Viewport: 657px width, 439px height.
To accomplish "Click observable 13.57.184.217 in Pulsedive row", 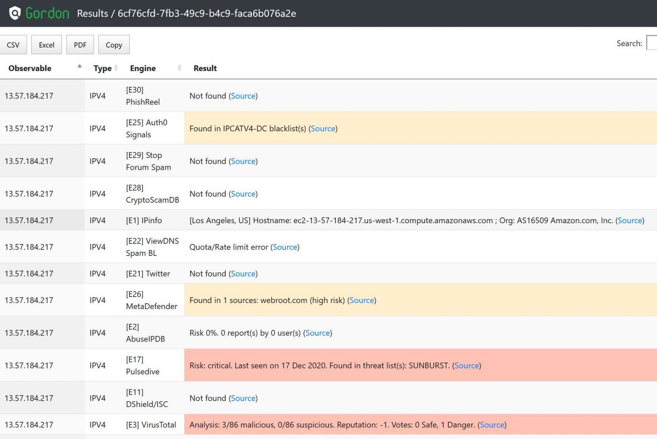I will point(29,366).
